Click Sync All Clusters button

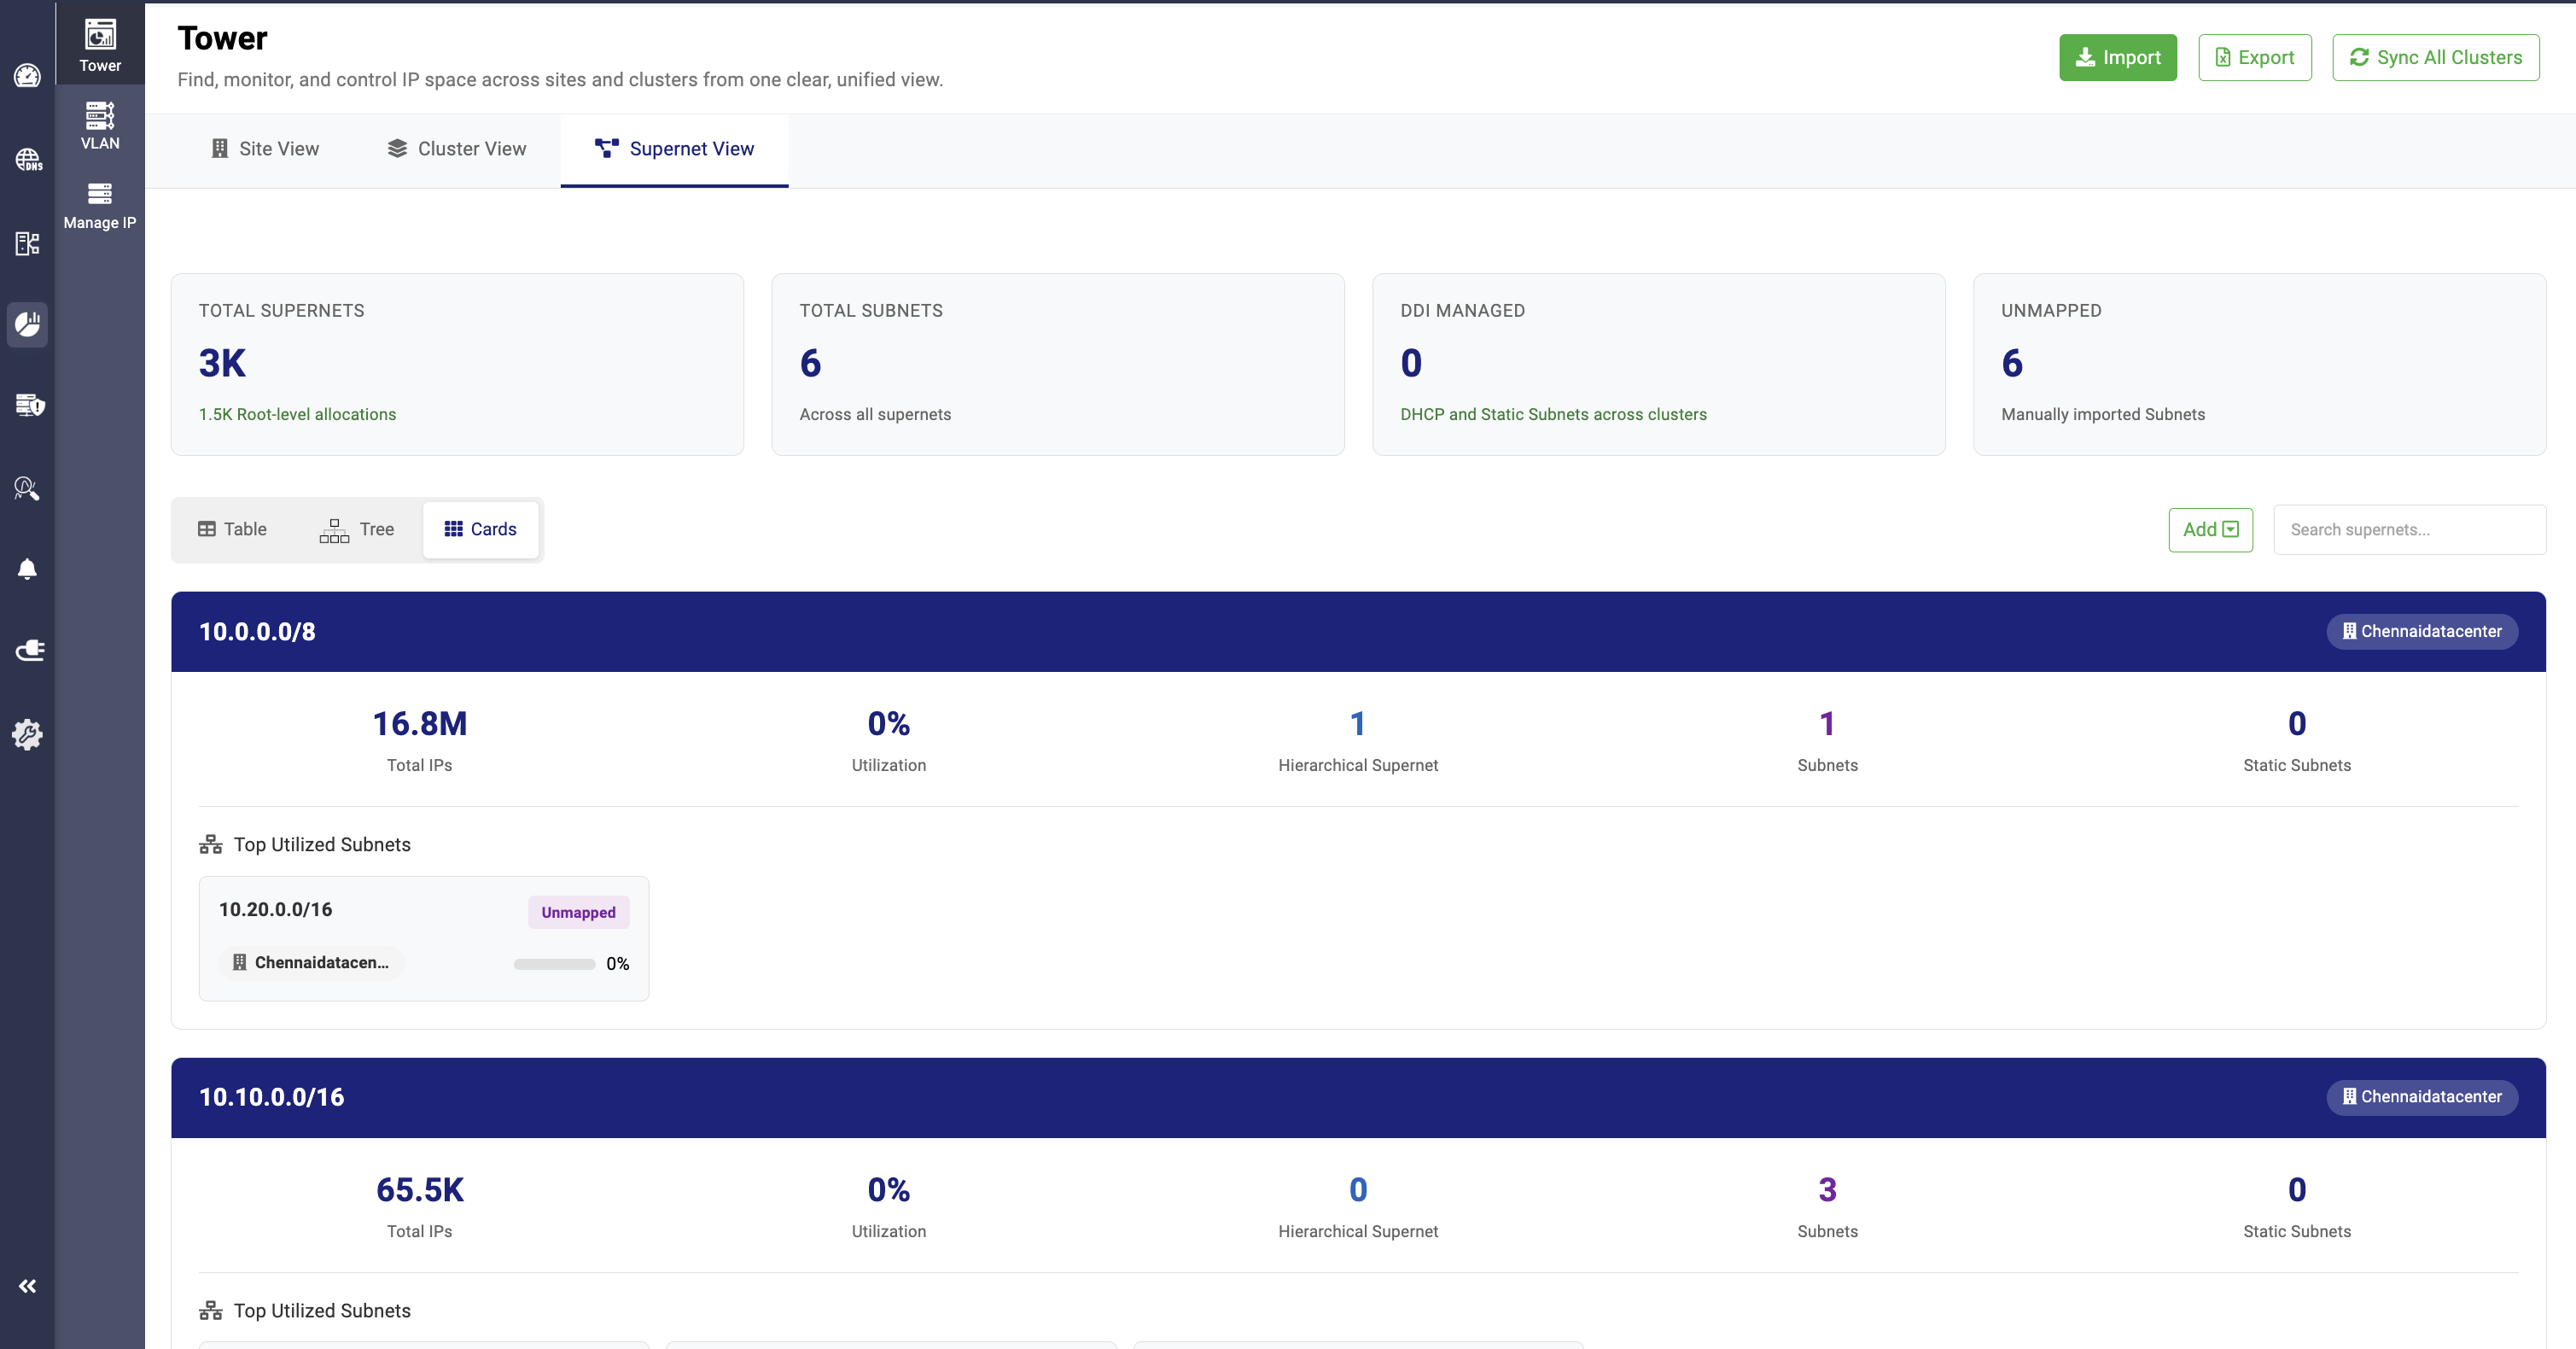[2435, 58]
